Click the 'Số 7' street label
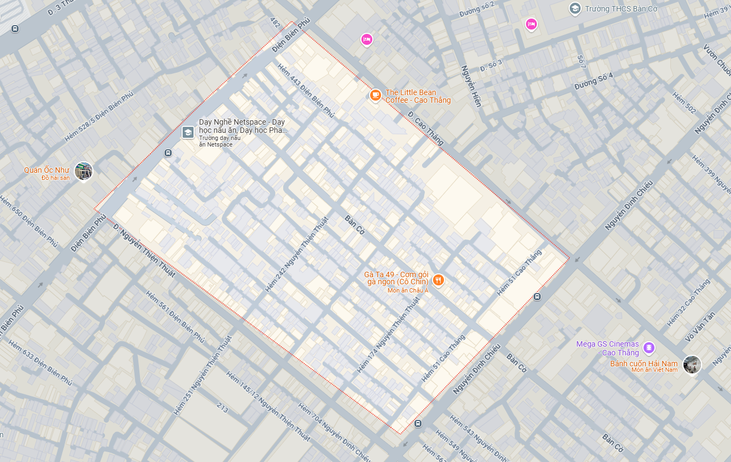This screenshot has height=462, width=731. tap(581, 61)
